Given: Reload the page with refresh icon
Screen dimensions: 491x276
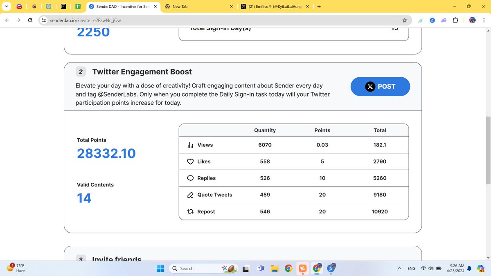Looking at the screenshot, I should 30,20.
